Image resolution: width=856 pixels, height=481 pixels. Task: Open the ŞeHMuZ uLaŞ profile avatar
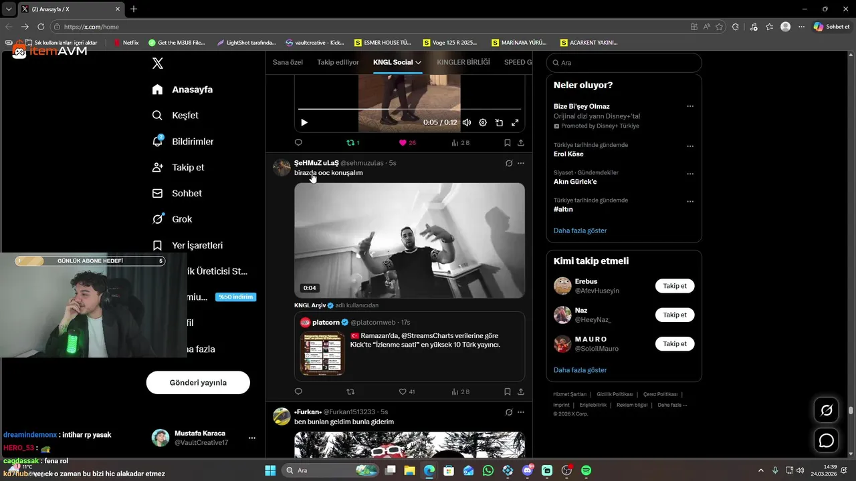coord(282,168)
